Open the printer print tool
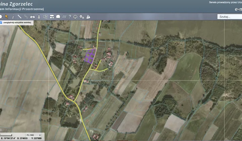The height and width of the screenshot is (141, 242). tap(32, 17)
